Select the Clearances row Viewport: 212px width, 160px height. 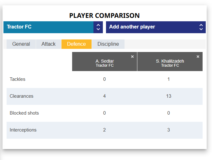coord(21,96)
